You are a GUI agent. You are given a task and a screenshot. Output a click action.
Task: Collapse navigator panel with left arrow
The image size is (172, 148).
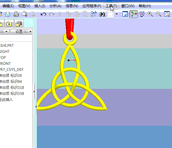click(34, 92)
